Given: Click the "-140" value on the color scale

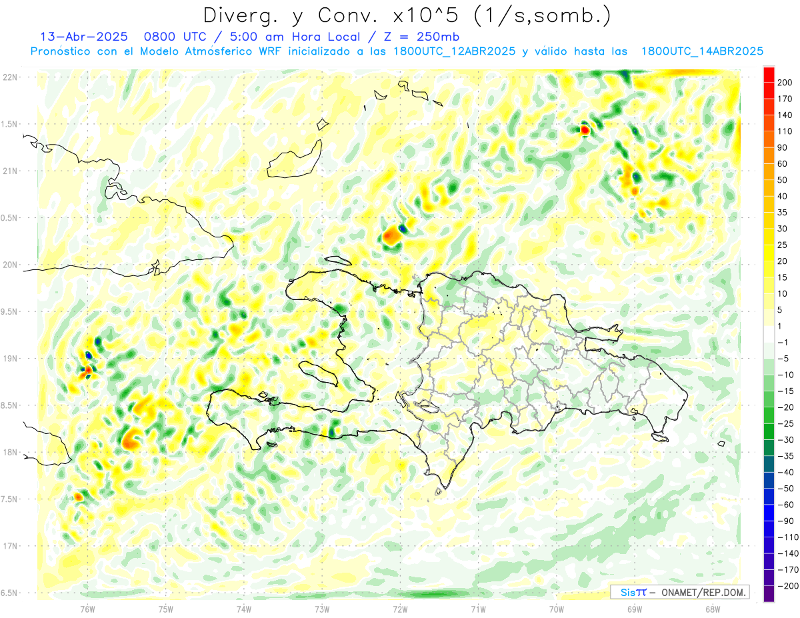Looking at the screenshot, I should tap(789, 553).
